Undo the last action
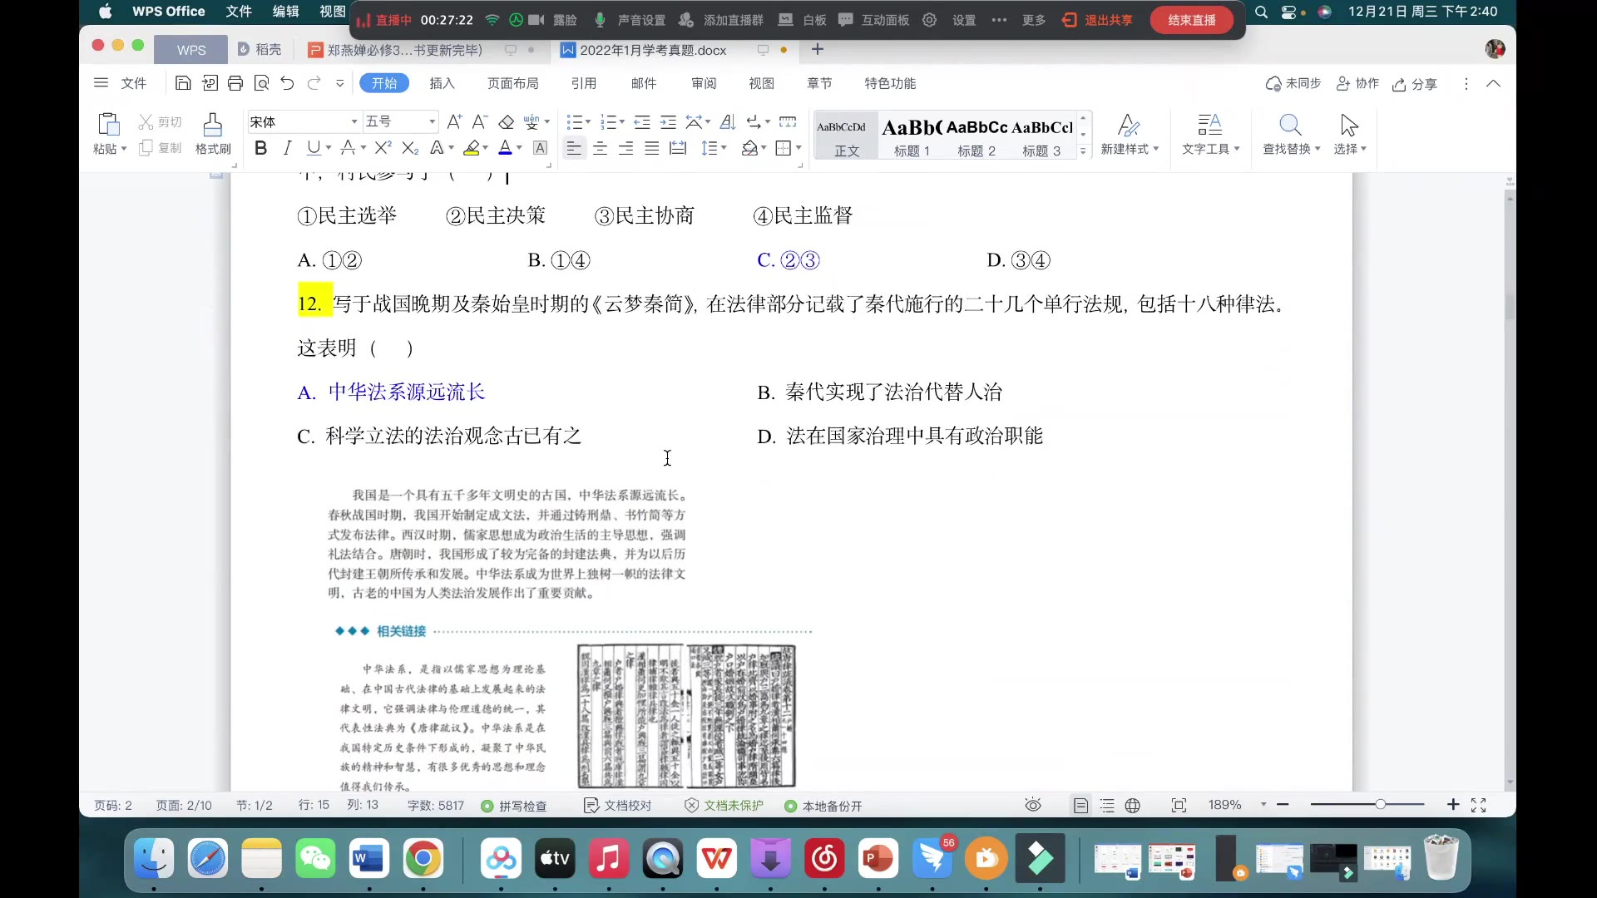This screenshot has width=1597, height=898. click(x=288, y=83)
